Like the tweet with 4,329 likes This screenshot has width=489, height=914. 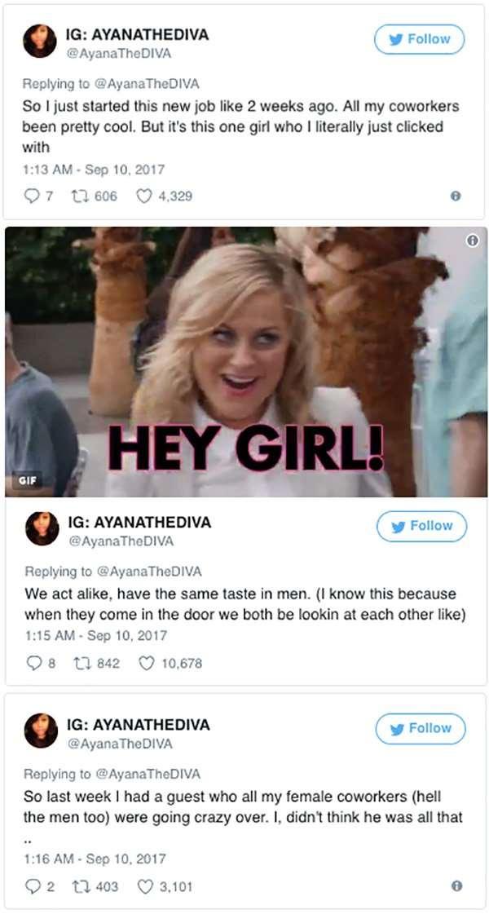143,196
